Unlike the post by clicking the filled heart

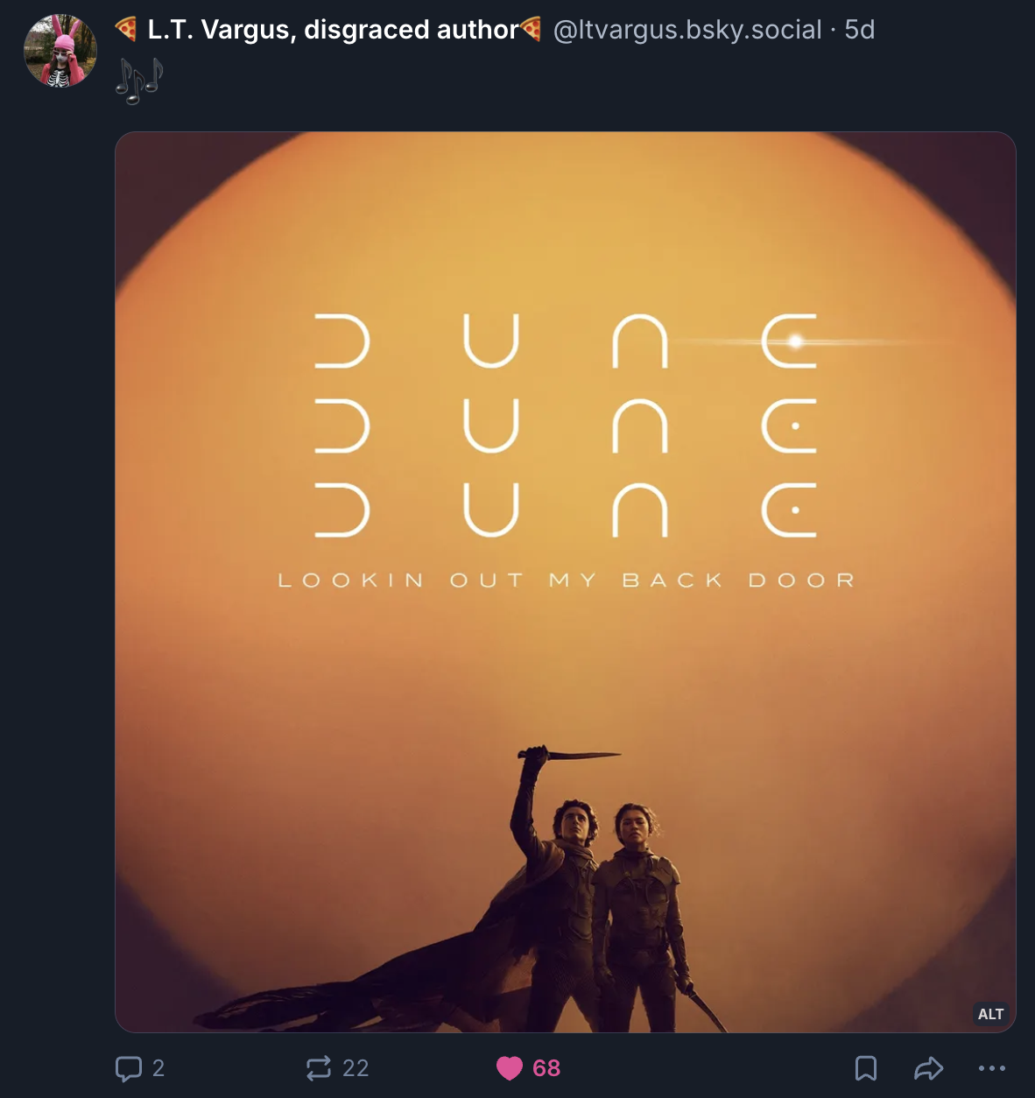click(x=508, y=1068)
